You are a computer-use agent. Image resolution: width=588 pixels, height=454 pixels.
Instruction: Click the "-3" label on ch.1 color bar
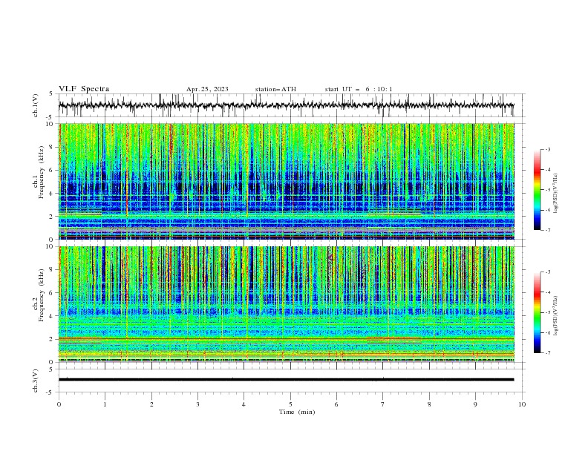(547, 149)
